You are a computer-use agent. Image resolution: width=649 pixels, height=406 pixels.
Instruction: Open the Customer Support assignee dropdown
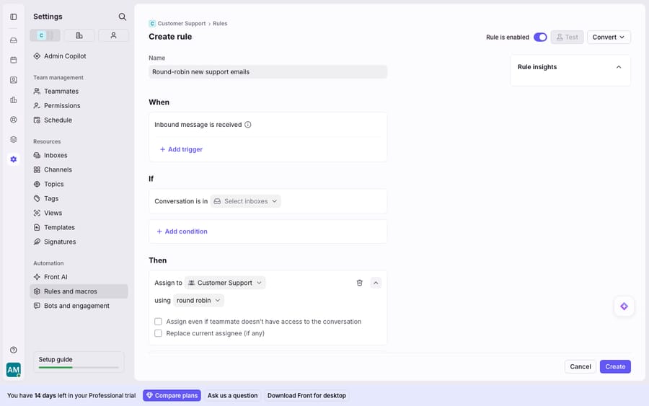pos(225,283)
